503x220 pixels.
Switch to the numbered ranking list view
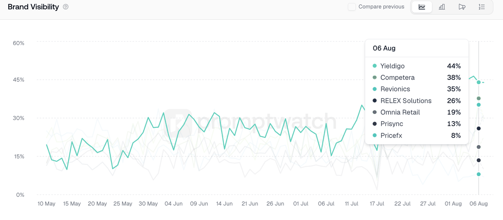point(482,7)
